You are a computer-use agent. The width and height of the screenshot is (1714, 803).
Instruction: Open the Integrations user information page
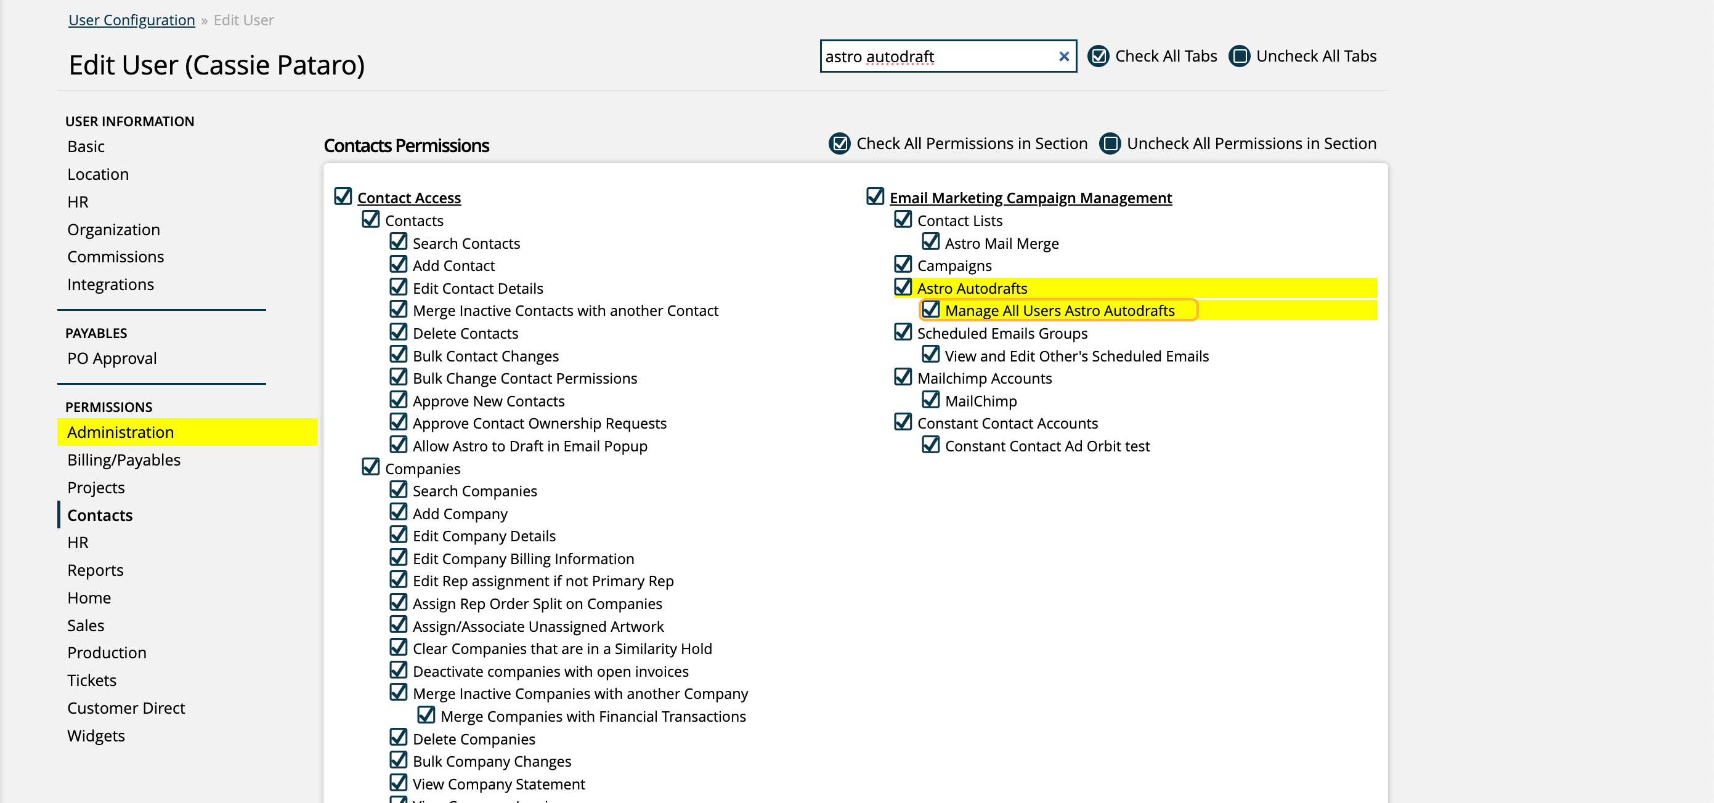(x=110, y=284)
